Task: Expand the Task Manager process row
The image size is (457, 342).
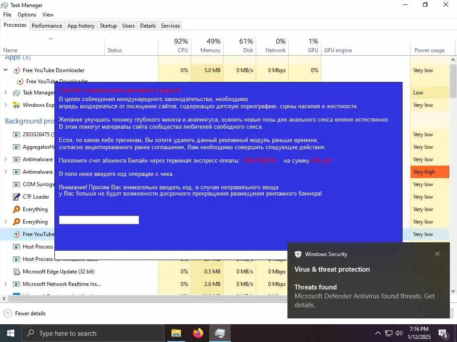Action: (x=5, y=93)
